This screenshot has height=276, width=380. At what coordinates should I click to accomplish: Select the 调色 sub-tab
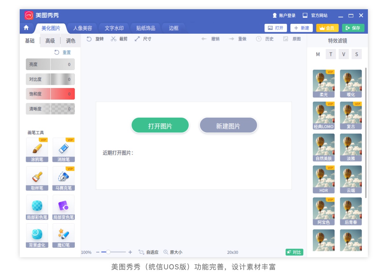[x=71, y=41]
